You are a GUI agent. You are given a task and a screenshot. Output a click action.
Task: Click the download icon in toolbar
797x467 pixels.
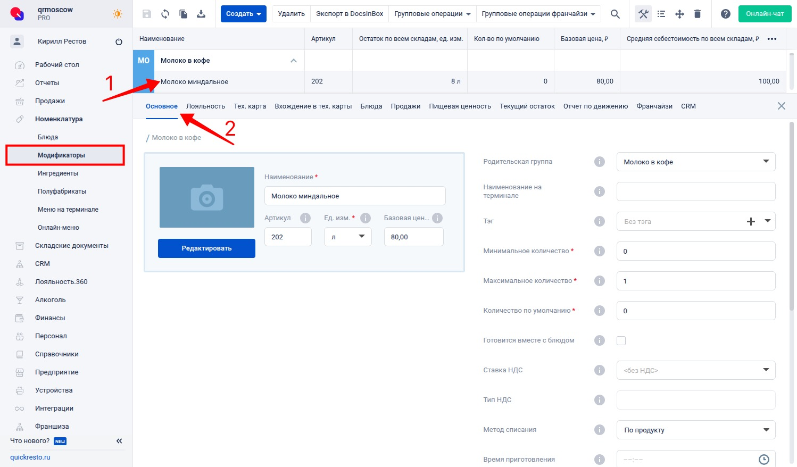click(x=201, y=14)
